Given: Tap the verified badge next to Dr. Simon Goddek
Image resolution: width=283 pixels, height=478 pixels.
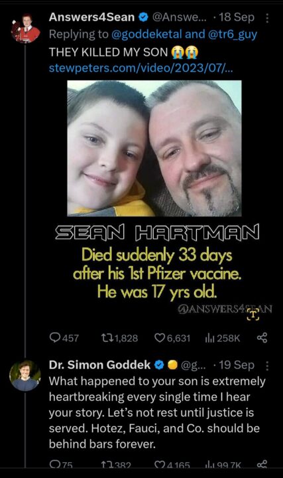Looking at the screenshot, I should 160,365.
